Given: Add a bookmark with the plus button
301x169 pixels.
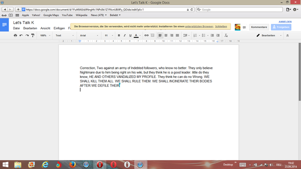Looking at the screenshot, I should [18, 9].
